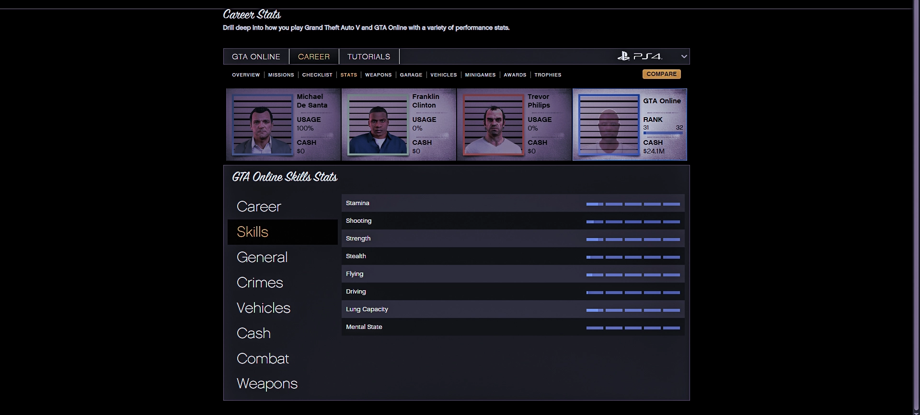This screenshot has height=415, width=920.
Task: View the Combat stats category
Action: pyautogui.click(x=263, y=359)
